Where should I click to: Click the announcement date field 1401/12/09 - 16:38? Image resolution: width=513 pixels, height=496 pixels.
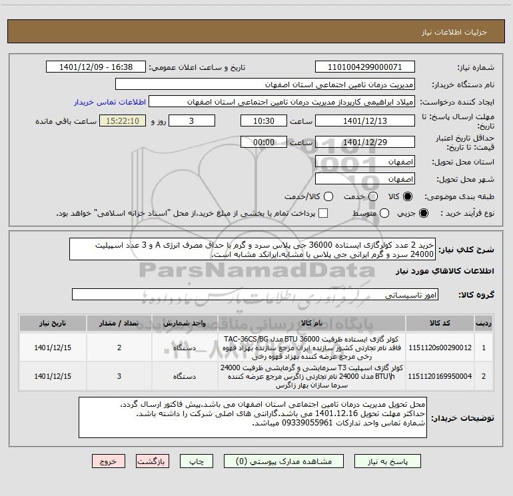[x=96, y=67]
